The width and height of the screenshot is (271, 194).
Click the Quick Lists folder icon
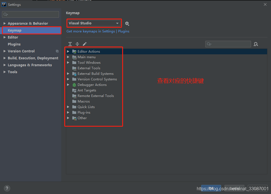(74, 107)
